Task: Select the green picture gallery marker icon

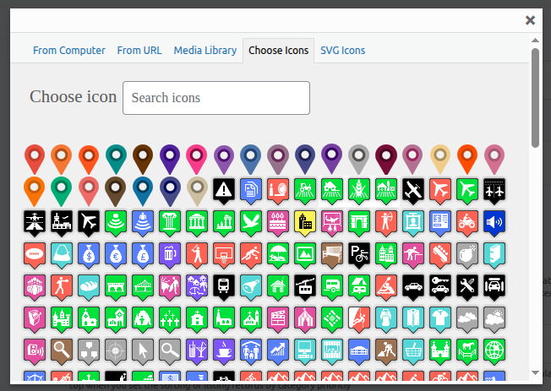Action: click(305, 256)
